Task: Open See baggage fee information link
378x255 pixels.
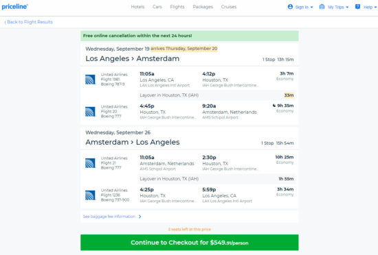Action: 109,217
